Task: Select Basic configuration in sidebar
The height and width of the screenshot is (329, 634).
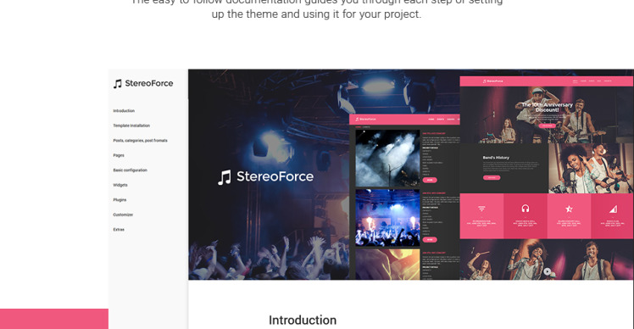Action: [x=130, y=170]
